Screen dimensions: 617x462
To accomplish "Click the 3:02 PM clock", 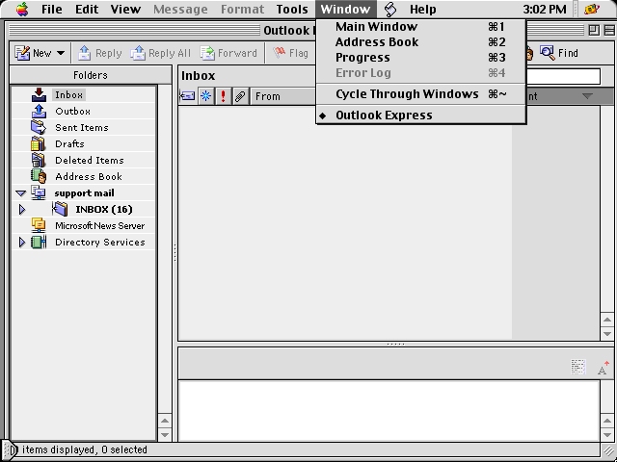I will tap(545, 9).
